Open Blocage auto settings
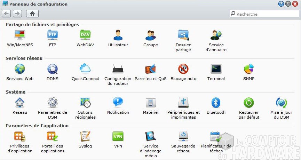Screen dimensions: 301x160 click(x=183, y=69)
